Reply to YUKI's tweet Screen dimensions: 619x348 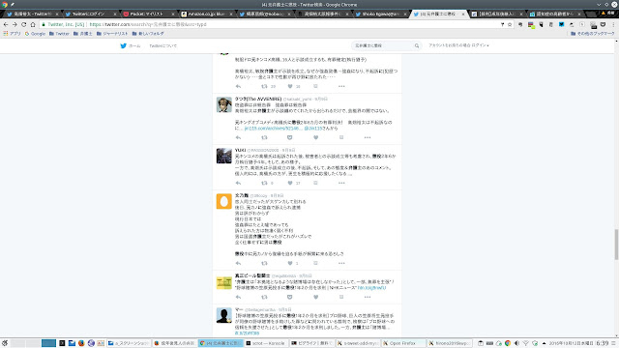click(238, 183)
